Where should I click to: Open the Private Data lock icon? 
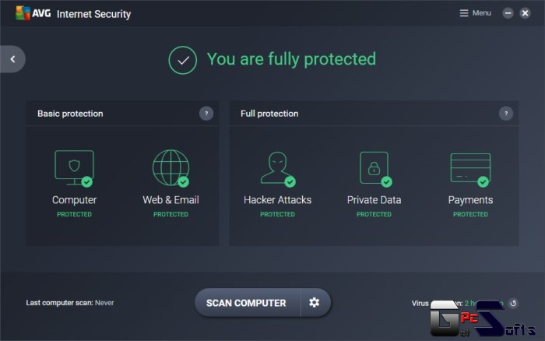[374, 168]
